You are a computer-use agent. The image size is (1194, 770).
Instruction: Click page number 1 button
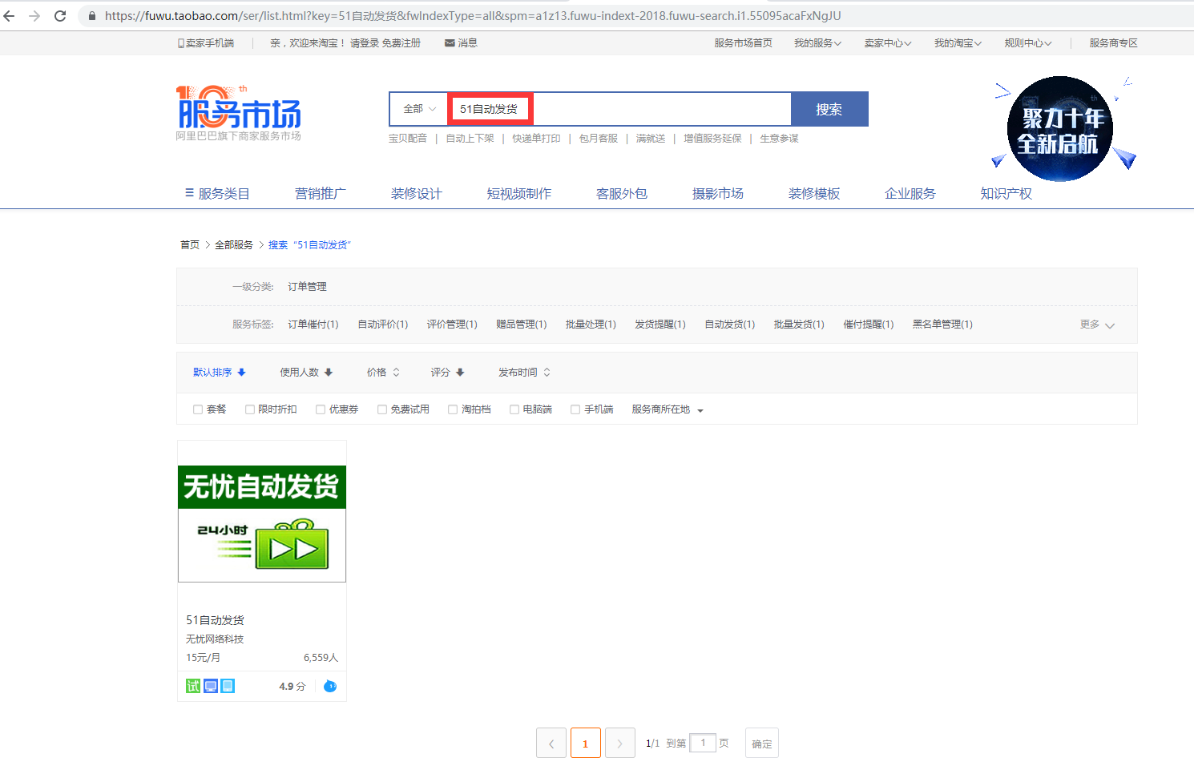pos(586,743)
